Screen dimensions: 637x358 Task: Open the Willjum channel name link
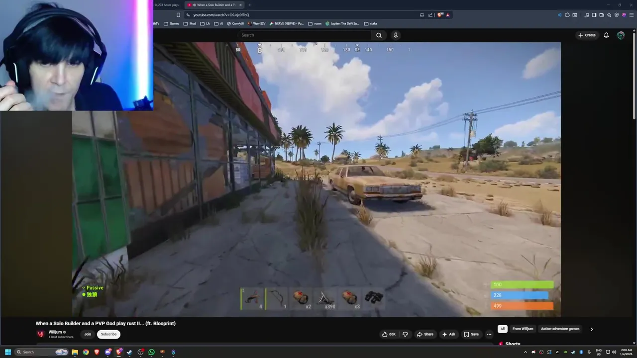coord(55,332)
